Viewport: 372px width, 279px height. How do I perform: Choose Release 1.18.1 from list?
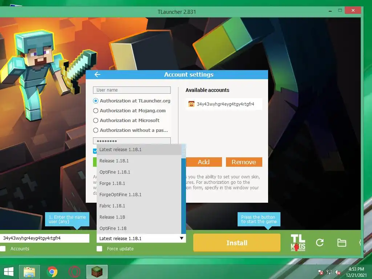point(139,161)
